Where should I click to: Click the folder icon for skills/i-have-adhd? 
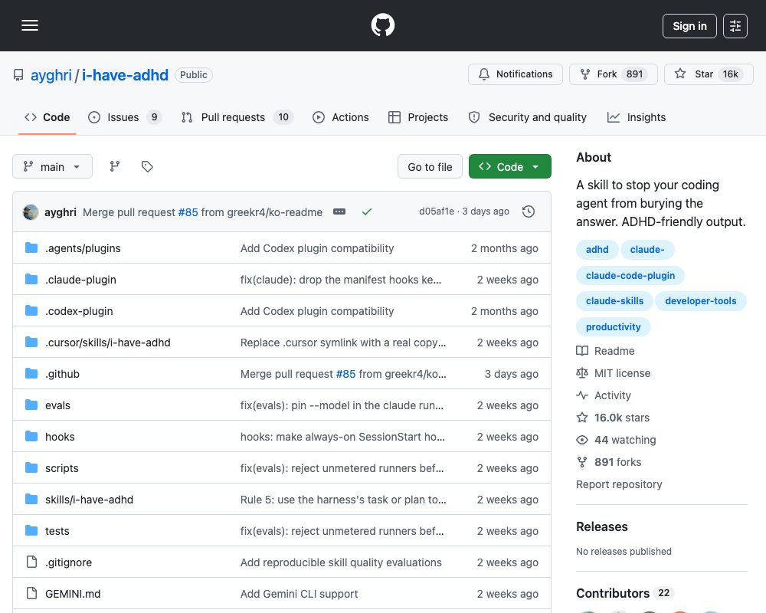pos(31,499)
